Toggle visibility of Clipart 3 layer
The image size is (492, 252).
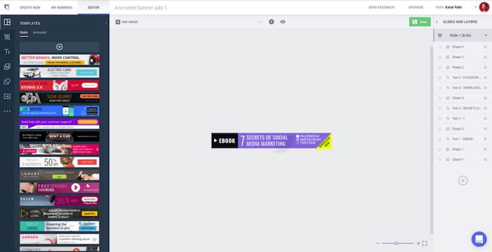point(485,98)
